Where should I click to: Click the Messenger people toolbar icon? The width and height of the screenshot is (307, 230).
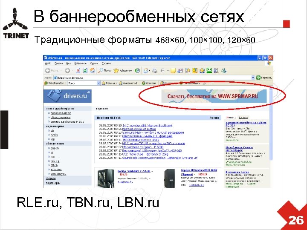point(223,70)
